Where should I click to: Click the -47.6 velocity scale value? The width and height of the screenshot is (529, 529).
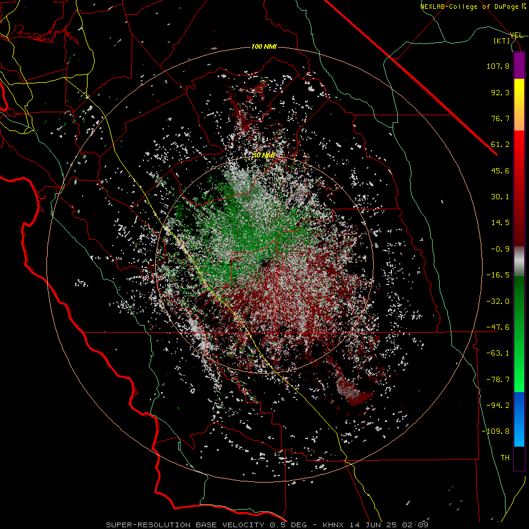click(x=498, y=327)
